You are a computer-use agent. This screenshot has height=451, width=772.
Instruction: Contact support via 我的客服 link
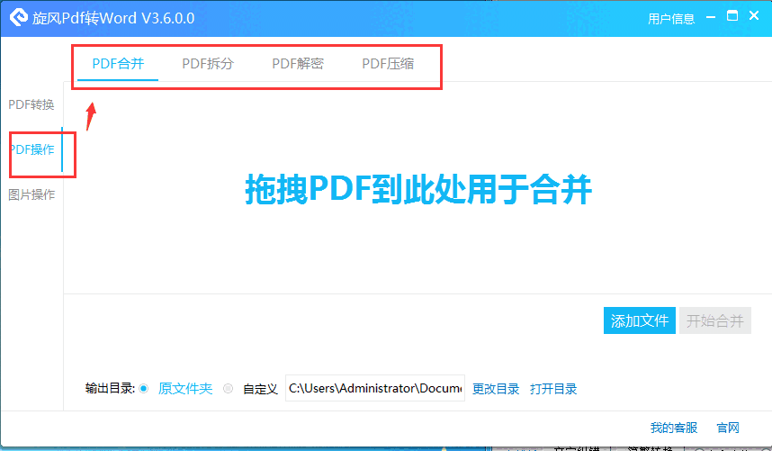(674, 428)
